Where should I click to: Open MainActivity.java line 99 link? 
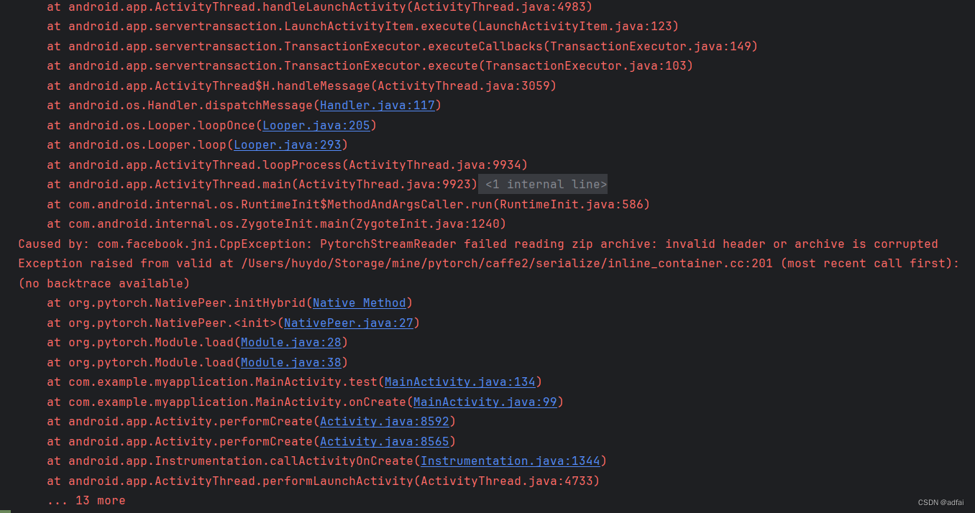[485, 402]
